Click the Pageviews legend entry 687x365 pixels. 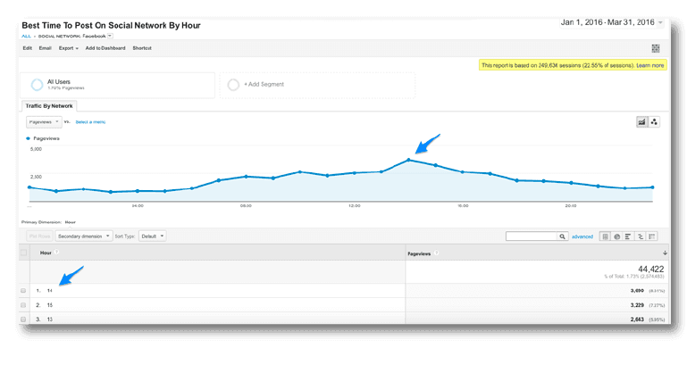tap(43, 138)
